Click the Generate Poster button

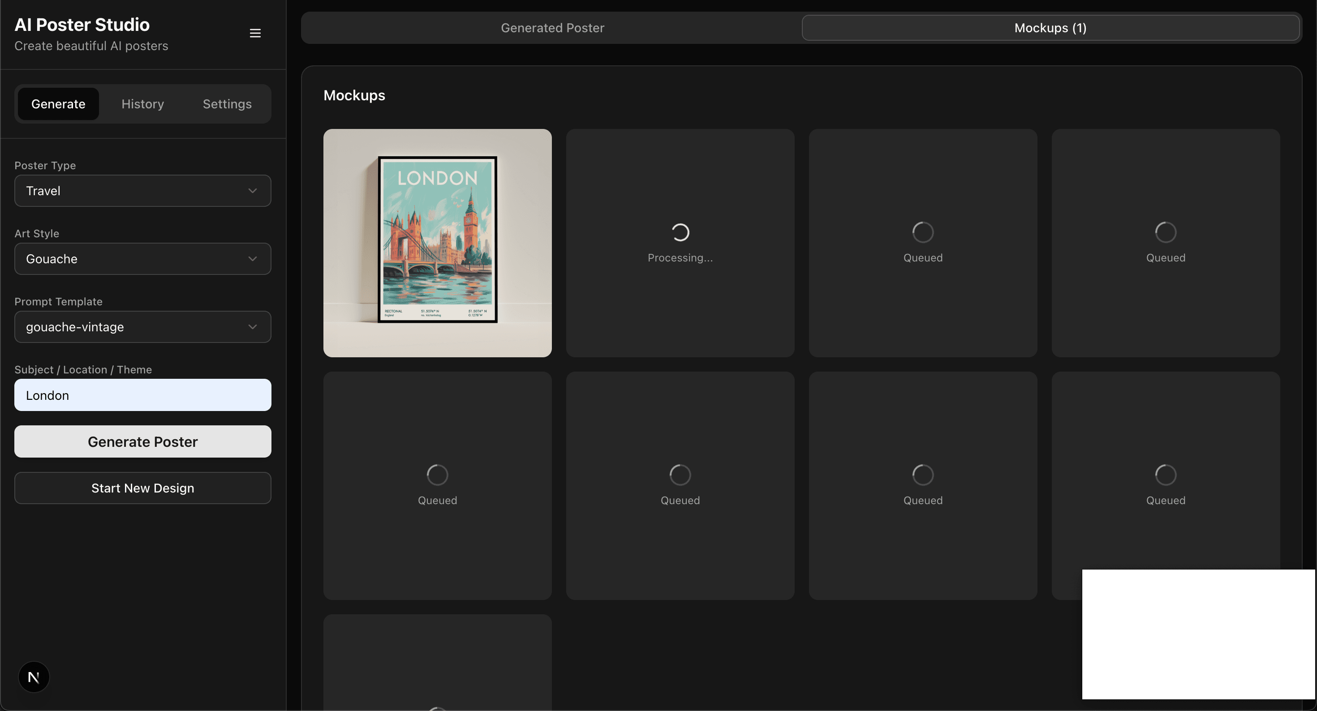pyautogui.click(x=142, y=441)
